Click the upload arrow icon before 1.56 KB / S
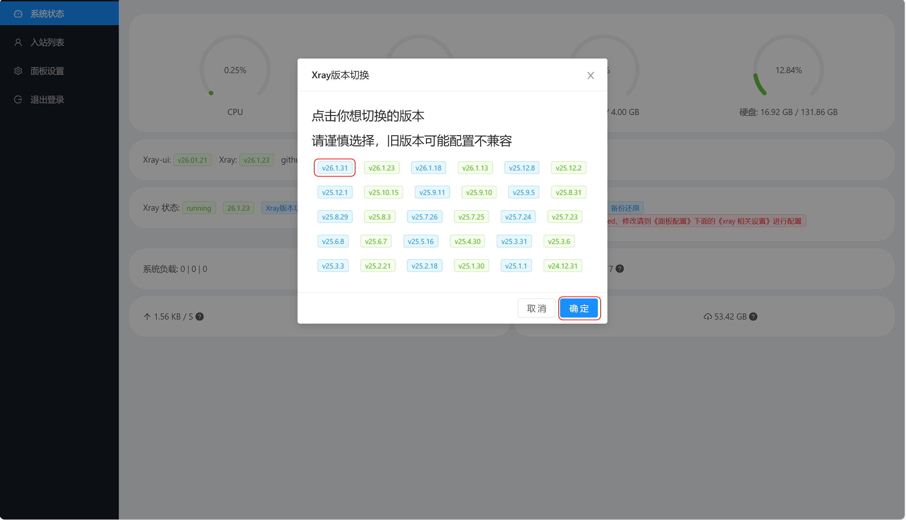Image resolution: width=906 pixels, height=520 pixels. (147, 316)
